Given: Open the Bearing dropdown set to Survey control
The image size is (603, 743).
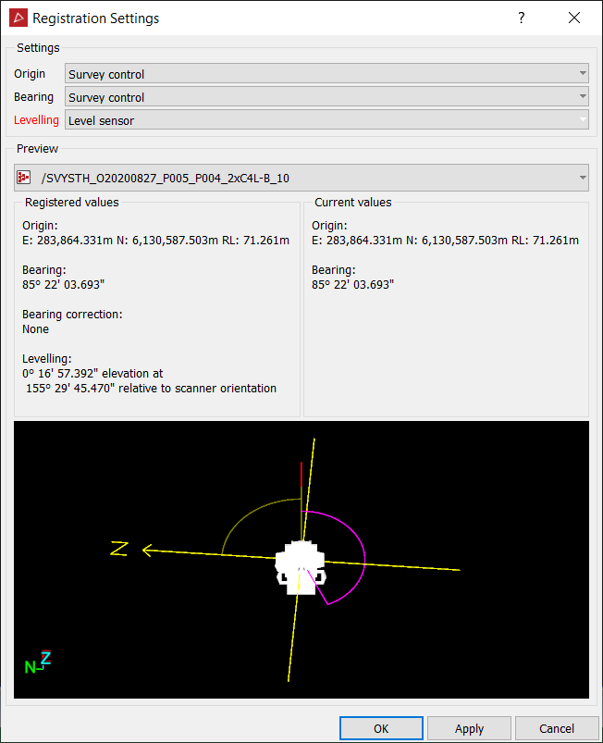Looking at the screenshot, I should tap(326, 96).
